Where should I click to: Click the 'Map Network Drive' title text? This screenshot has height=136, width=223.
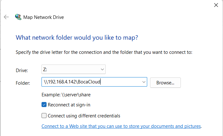tap(43, 17)
